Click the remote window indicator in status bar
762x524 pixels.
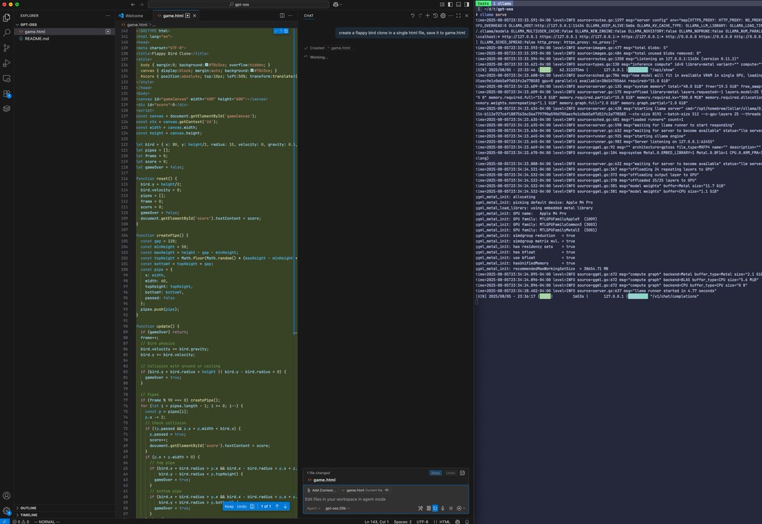(4, 520)
